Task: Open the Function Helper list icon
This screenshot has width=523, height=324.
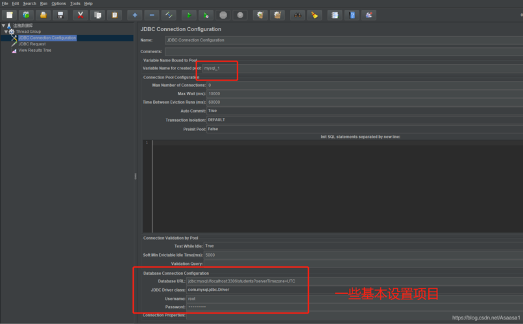Action: [x=335, y=15]
